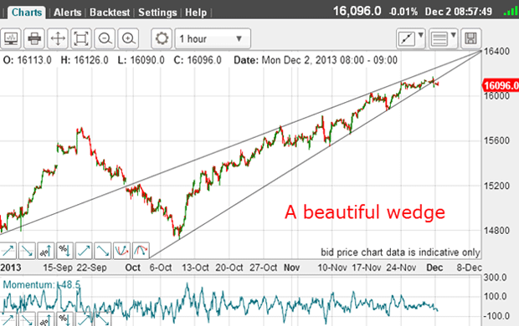Switch to the Charts tab
Viewport: 519px width, 326px height.
pos(27,13)
